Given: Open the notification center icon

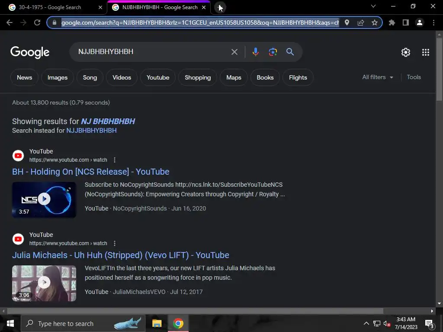Looking at the screenshot, I should pyautogui.click(x=430, y=323).
